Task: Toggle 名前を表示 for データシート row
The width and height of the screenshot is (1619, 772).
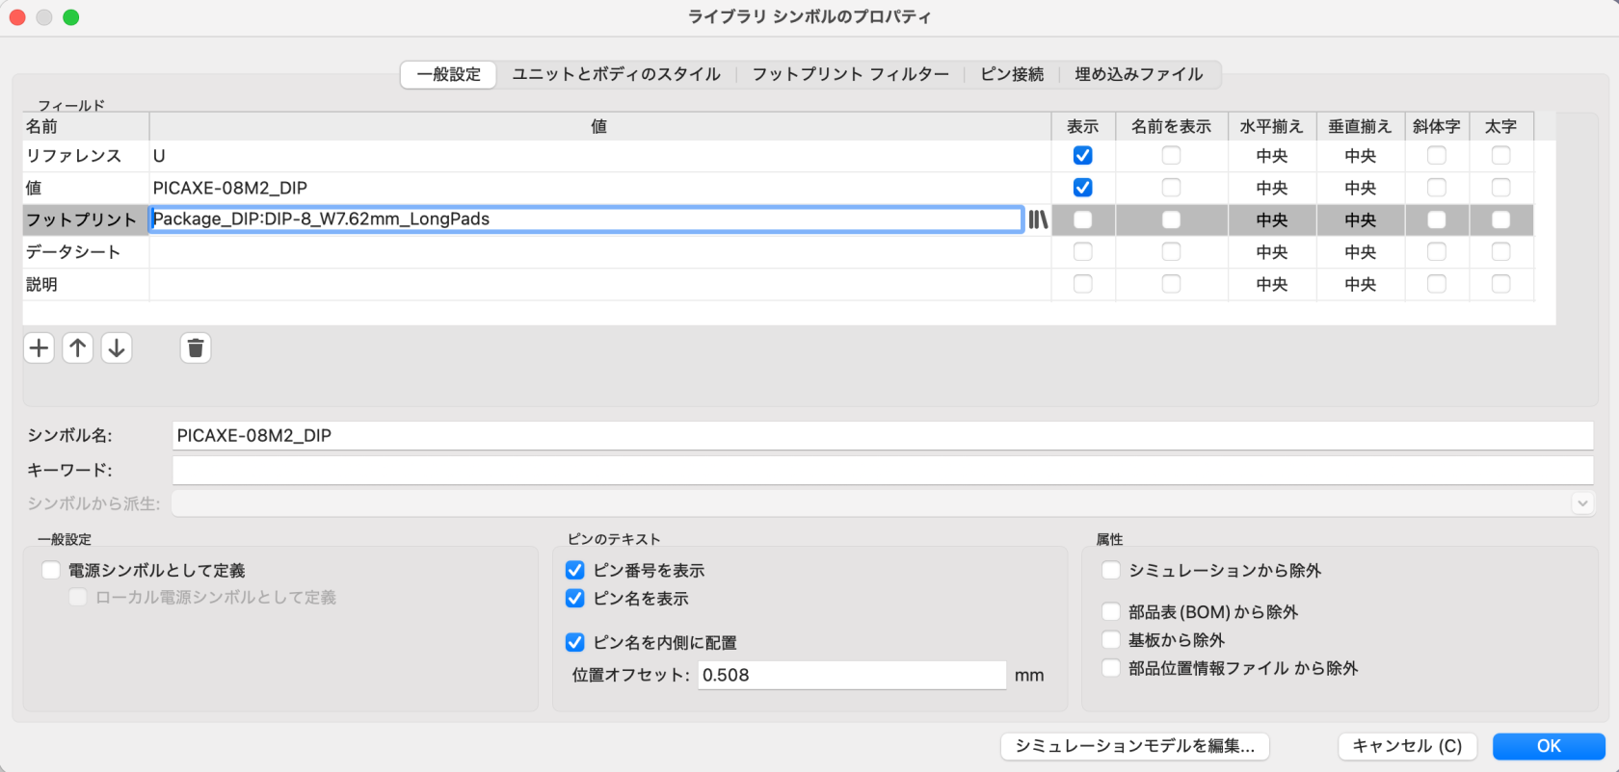Action: [x=1171, y=251]
